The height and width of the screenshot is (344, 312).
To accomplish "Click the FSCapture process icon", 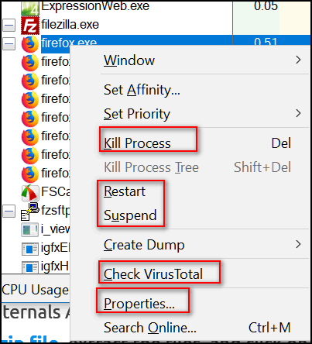I will [x=30, y=193].
